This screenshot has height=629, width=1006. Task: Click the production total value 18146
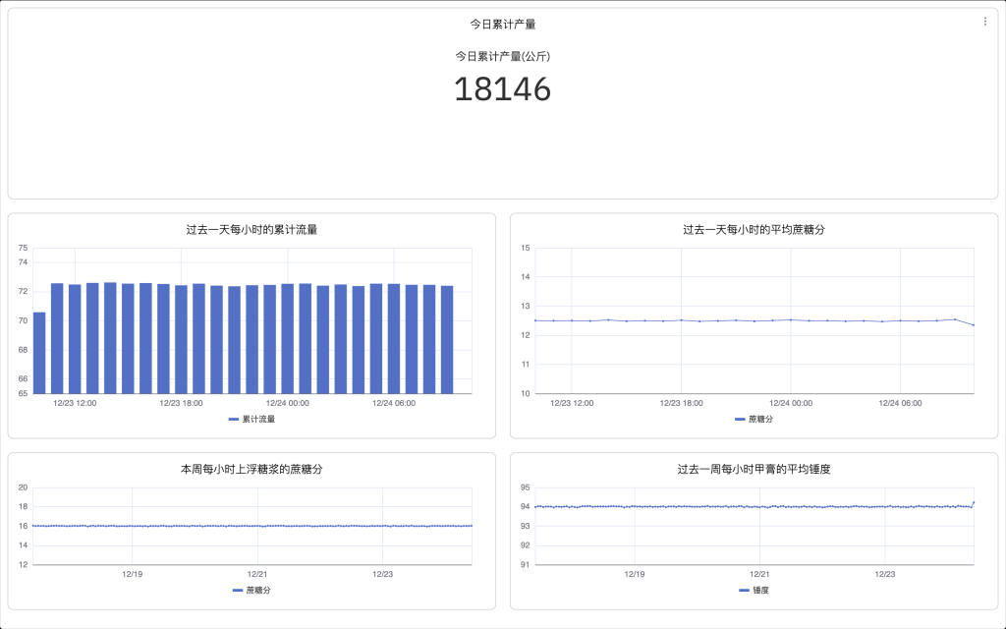(502, 89)
